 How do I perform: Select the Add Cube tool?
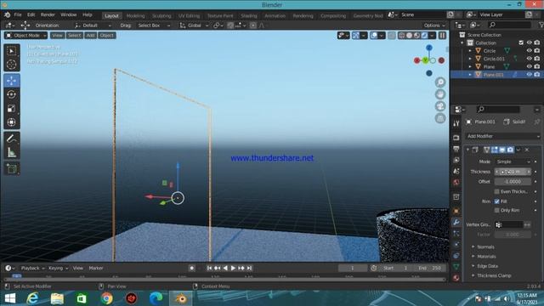tap(11, 168)
